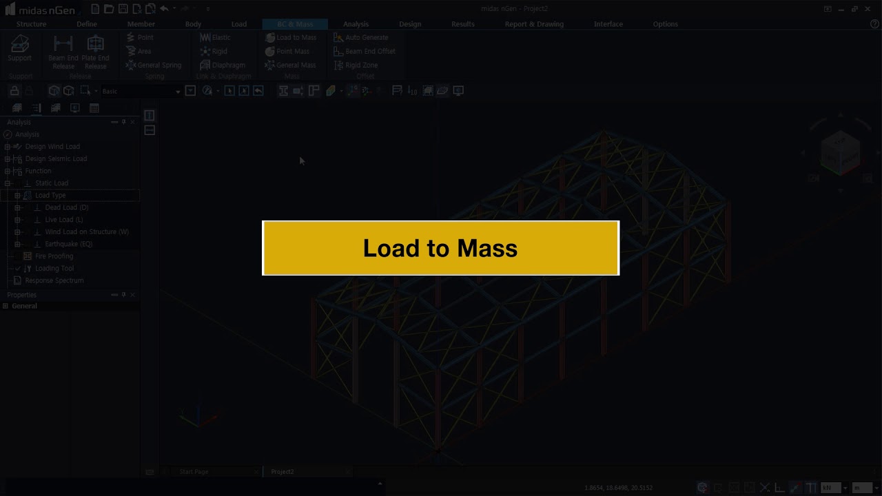Select Load Type in the tree
Screen dimensions: 882x496
coord(50,196)
